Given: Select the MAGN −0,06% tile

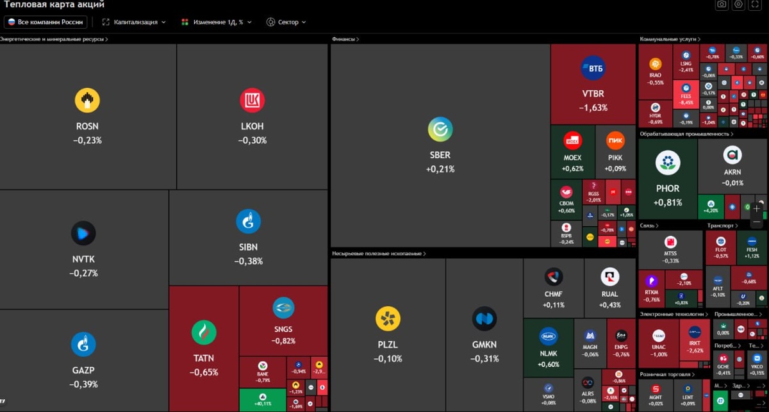Looking at the screenshot, I should click(x=590, y=343).
